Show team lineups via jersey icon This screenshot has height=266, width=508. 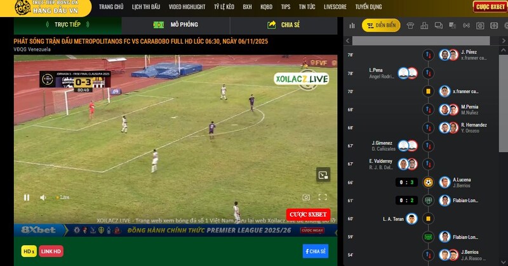tap(411, 25)
